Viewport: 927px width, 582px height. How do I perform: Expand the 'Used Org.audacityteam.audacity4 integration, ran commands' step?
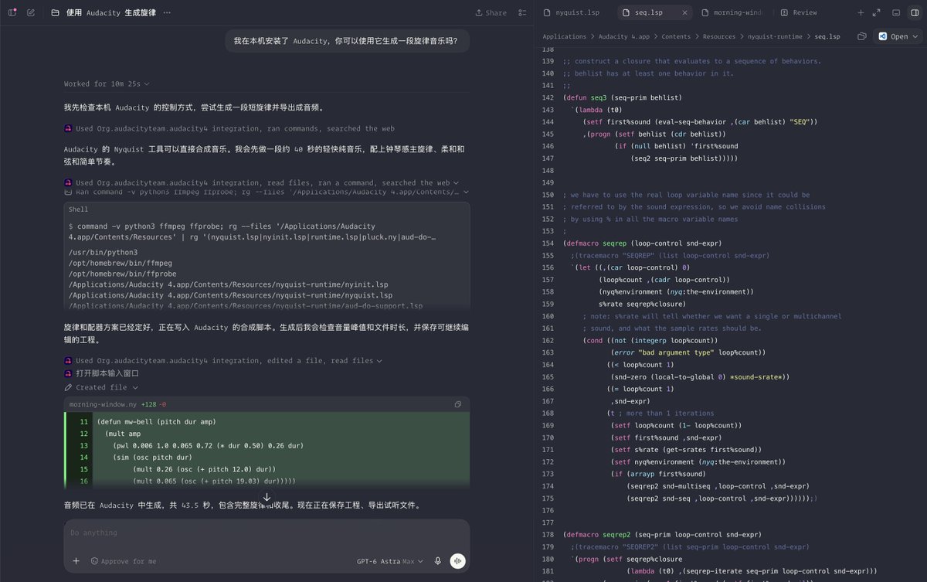pyautogui.click(x=230, y=128)
